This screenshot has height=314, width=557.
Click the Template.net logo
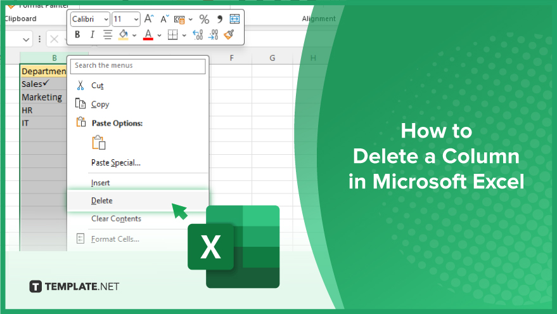[74, 286]
